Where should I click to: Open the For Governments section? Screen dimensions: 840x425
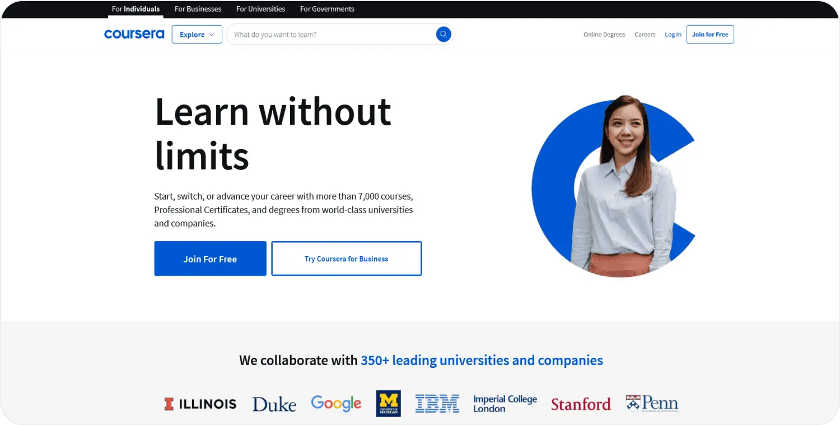point(327,9)
